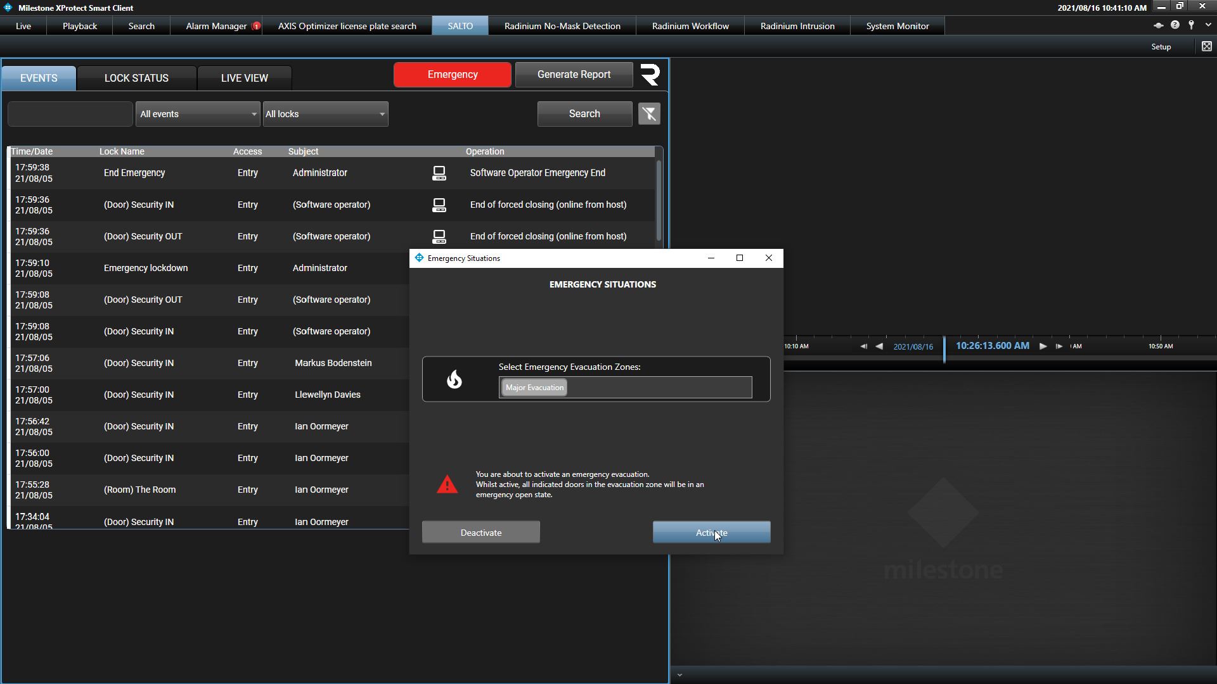Maximize the Emergency Situations dialog
Image resolution: width=1217 pixels, height=684 pixels.
[x=740, y=258]
